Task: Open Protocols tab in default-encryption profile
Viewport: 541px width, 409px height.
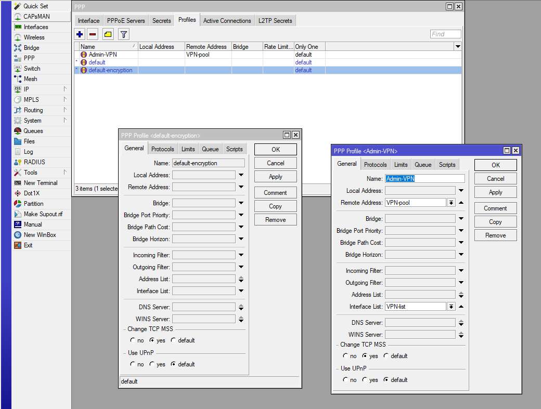Action: click(162, 149)
